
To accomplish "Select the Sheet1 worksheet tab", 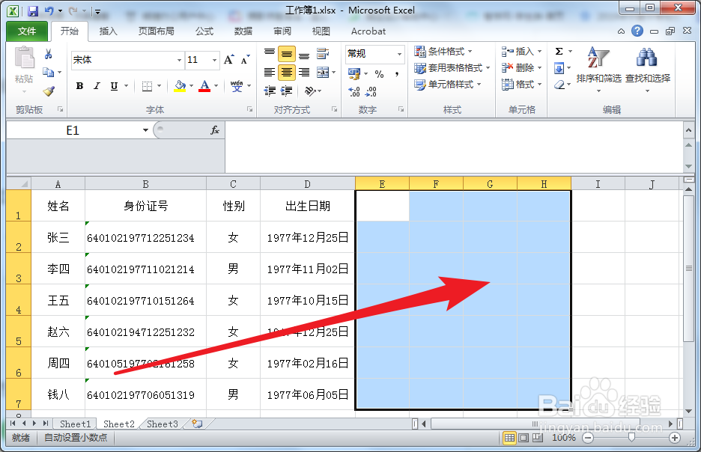I will 75,424.
